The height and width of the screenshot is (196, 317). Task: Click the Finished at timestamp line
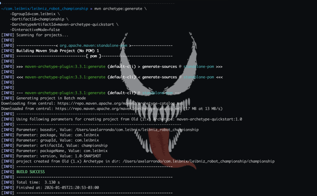point(58,187)
